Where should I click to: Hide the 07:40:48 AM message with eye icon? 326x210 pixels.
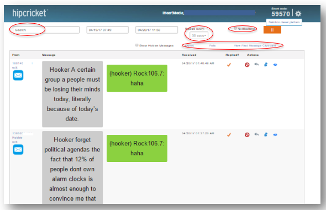pos(275,65)
